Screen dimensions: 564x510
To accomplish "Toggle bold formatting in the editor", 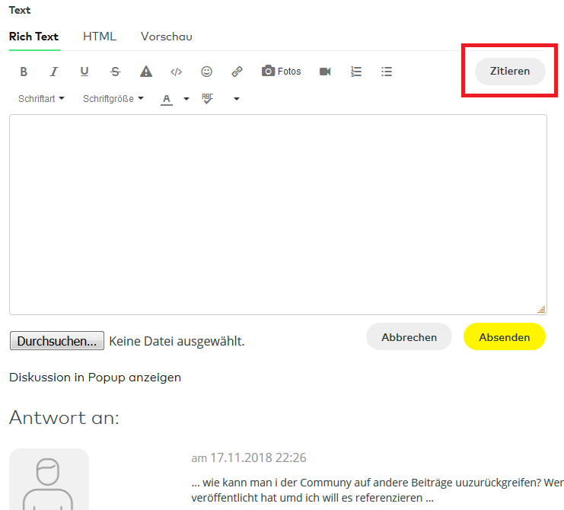I will click(x=24, y=72).
